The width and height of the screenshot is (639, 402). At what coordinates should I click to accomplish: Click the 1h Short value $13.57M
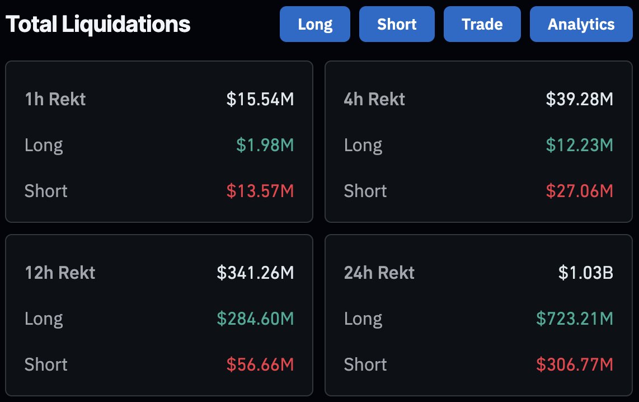(260, 191)
